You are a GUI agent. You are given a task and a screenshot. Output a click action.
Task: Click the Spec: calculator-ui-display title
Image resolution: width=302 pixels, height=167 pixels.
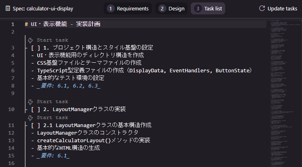point(43,9)
